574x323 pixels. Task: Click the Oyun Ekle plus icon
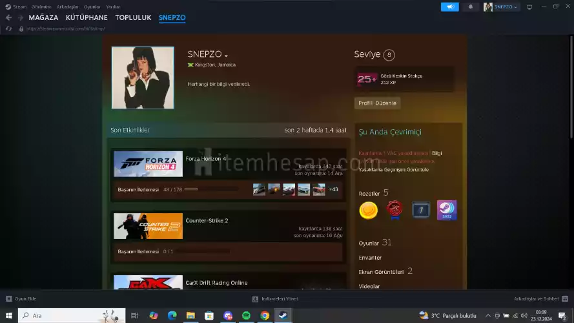click(x=9, y=298)
